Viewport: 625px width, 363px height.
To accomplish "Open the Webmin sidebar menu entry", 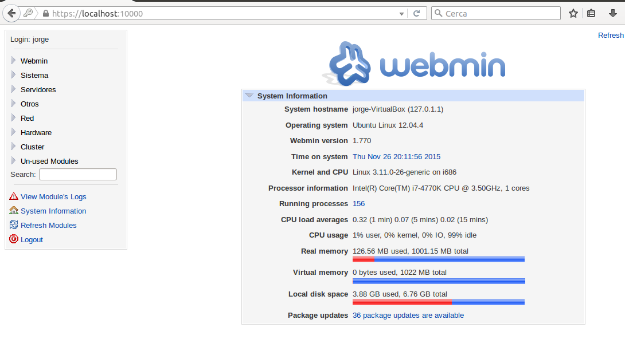I will pos(34,61).
